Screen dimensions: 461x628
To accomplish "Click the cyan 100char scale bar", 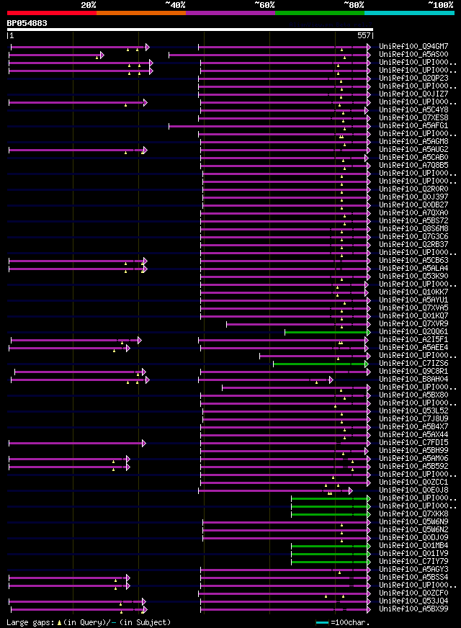I will 322,623.
